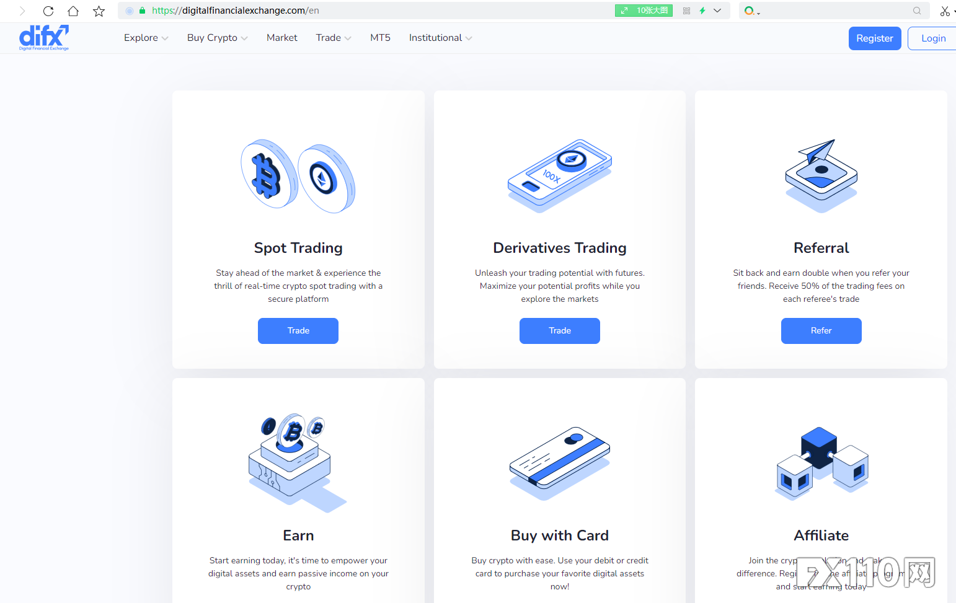Expand the Explore menu
This screenshot has height=603, width=956.
click(146, 38)
